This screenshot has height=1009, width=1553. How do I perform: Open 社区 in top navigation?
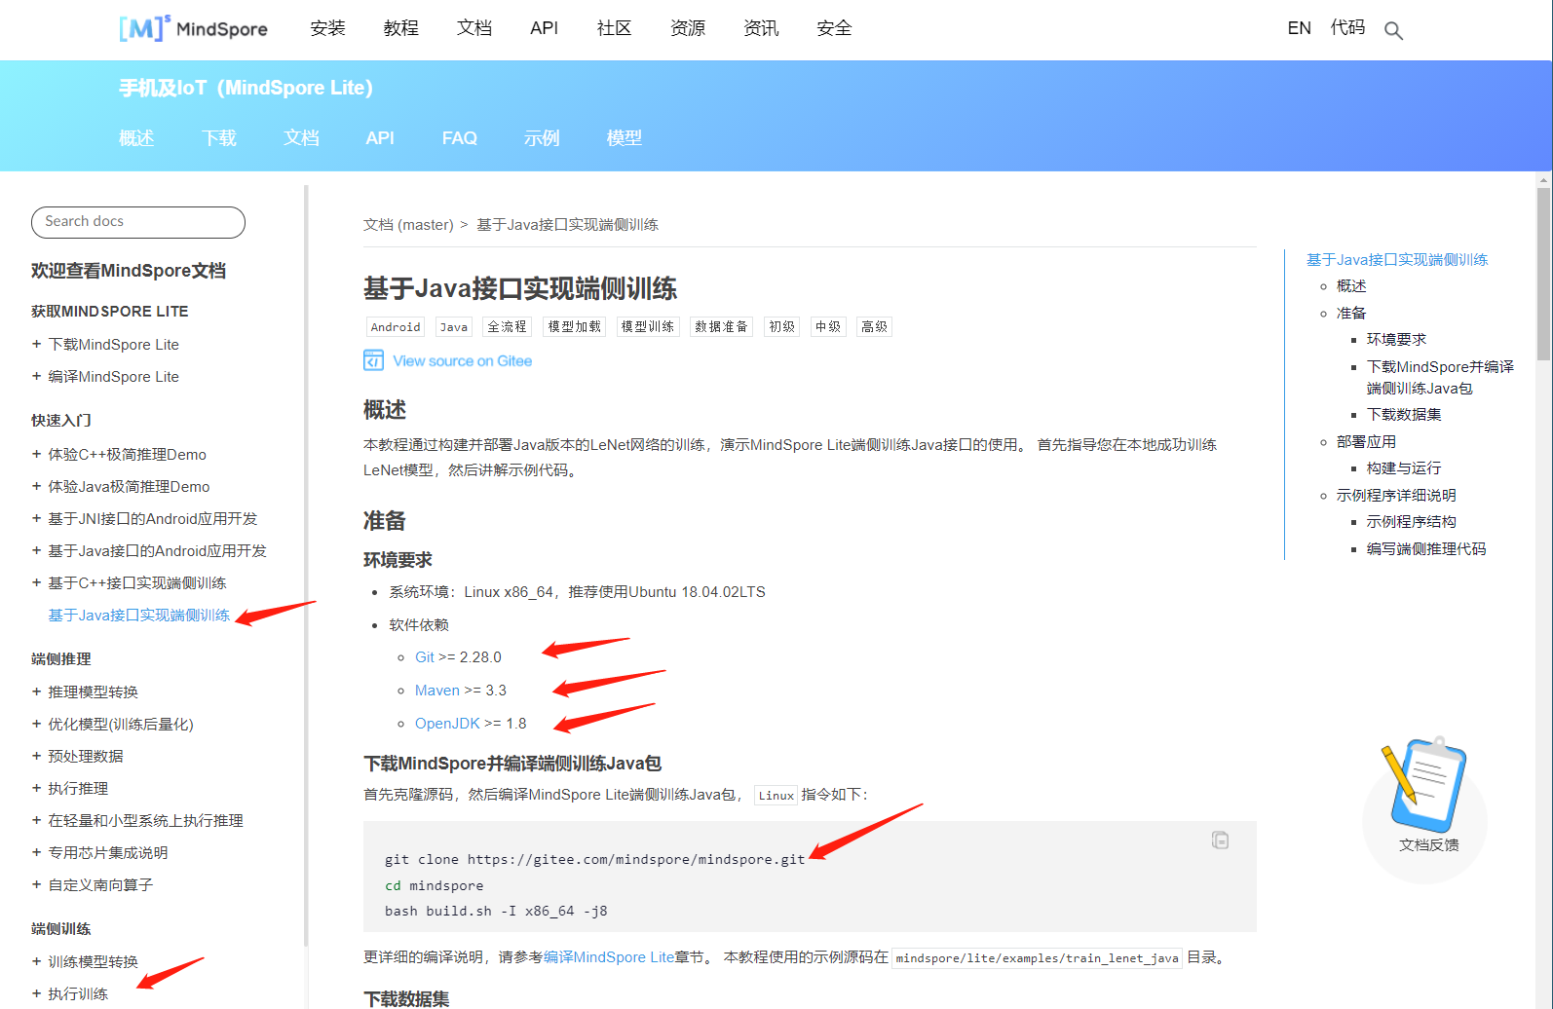pos(614,28)
